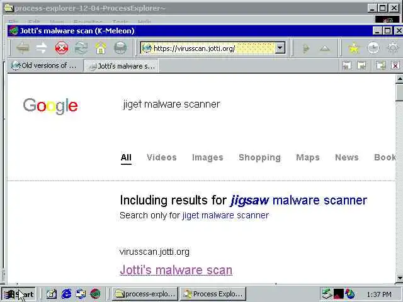This screenshot has height=302, width=403.
Task: Click the folder icon in process-explorer window title
Action: coord(9,8)
